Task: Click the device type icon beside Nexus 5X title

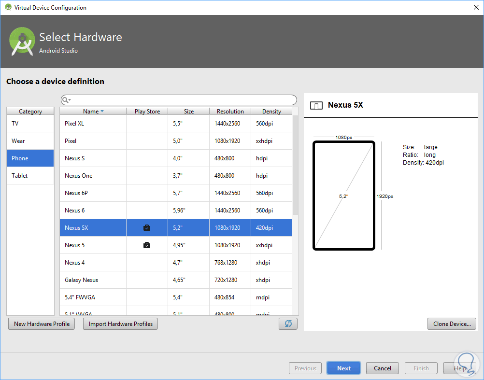Action: pyautogui.click(x=316, y=105)
